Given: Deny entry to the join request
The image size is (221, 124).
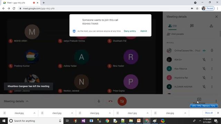Looking at the screenshot, I should pos(130,31).
